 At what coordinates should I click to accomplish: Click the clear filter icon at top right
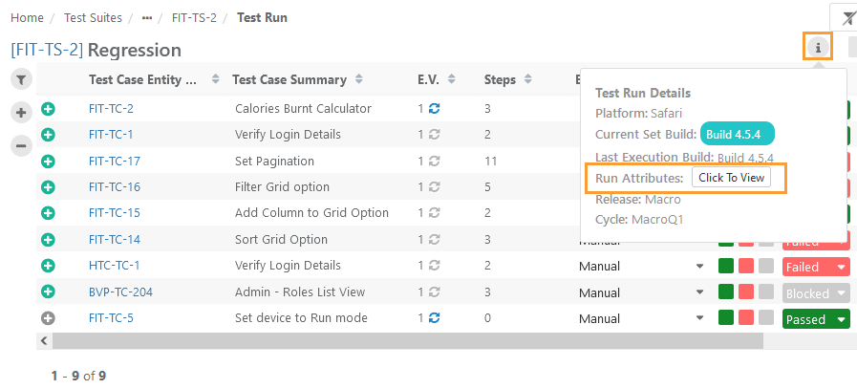(x=846, y=16)
